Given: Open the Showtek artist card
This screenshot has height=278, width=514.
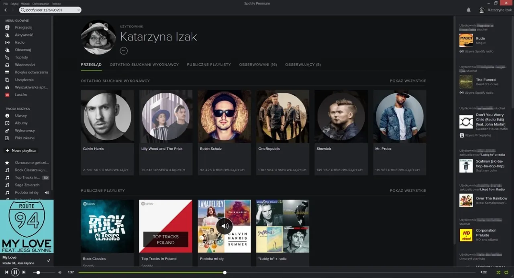Looking at the screenshot, I should 341,133.
